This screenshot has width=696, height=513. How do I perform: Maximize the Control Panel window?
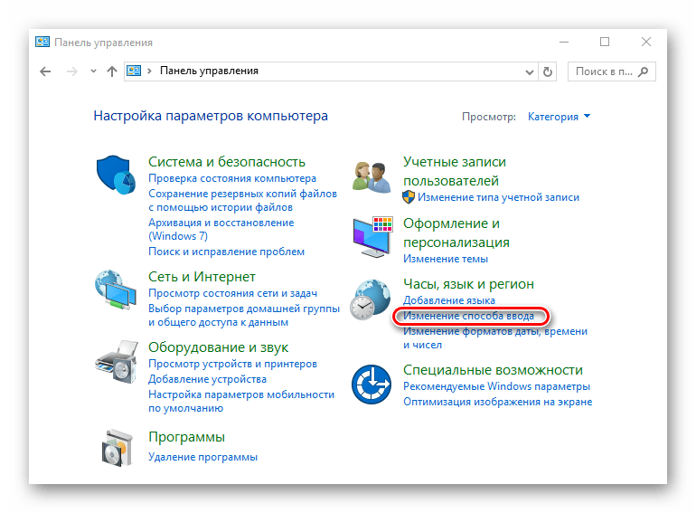pos(605,43)
